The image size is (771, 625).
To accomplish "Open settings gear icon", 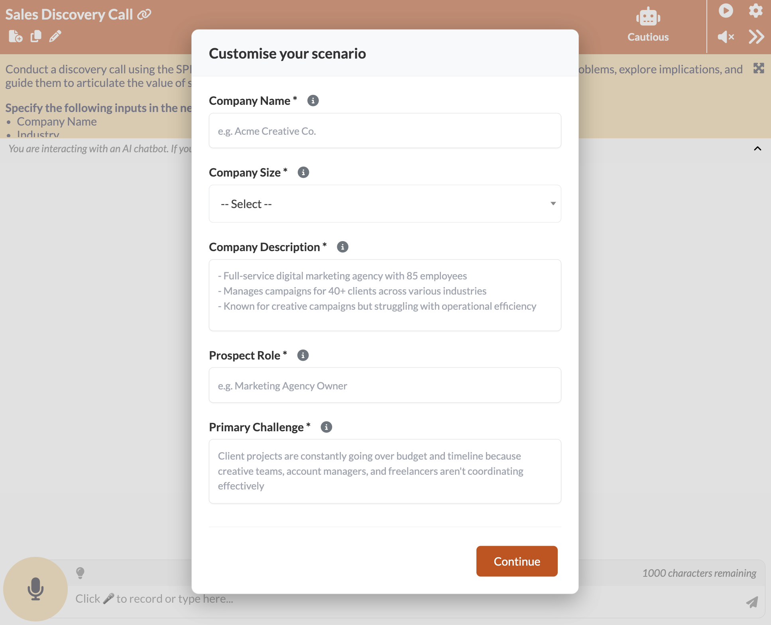I will 755,11.
